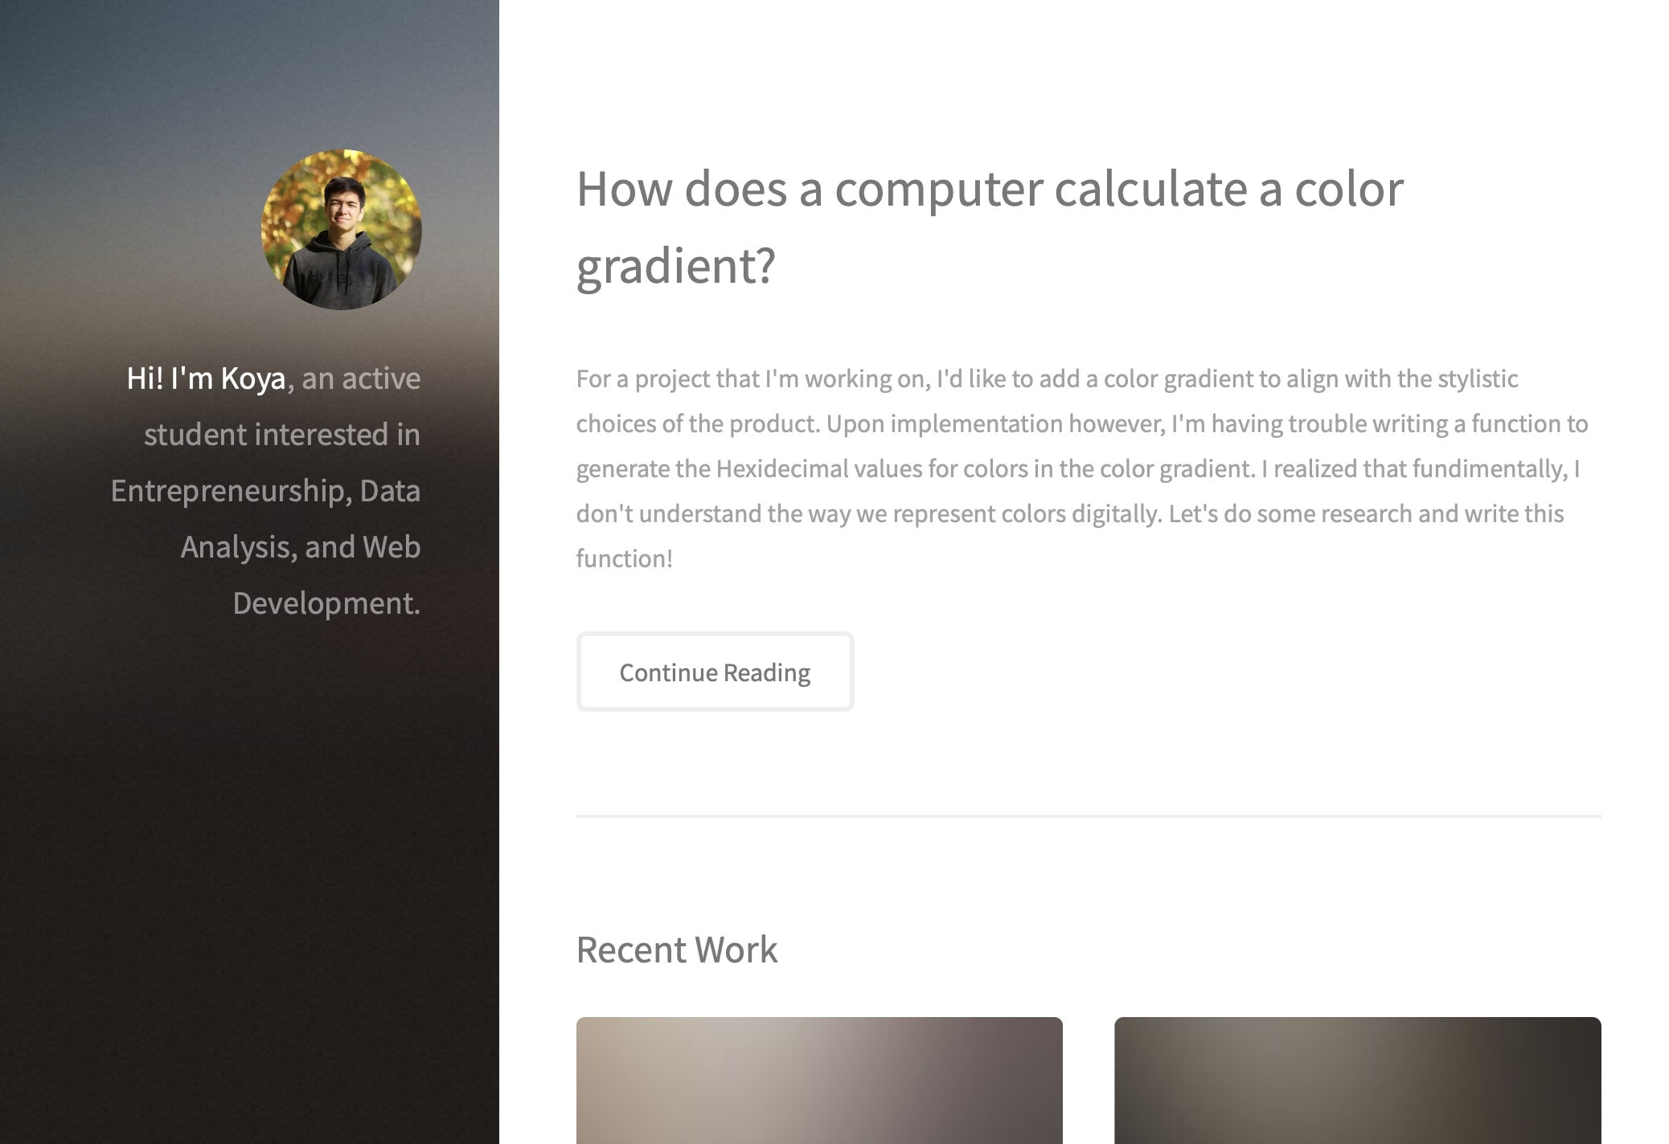Click the 'Hi! I'm Koya' name link
1669x1144 pixels.
click(203, 378)
